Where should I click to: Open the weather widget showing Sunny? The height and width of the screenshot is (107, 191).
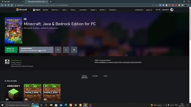tap(156, 105)
